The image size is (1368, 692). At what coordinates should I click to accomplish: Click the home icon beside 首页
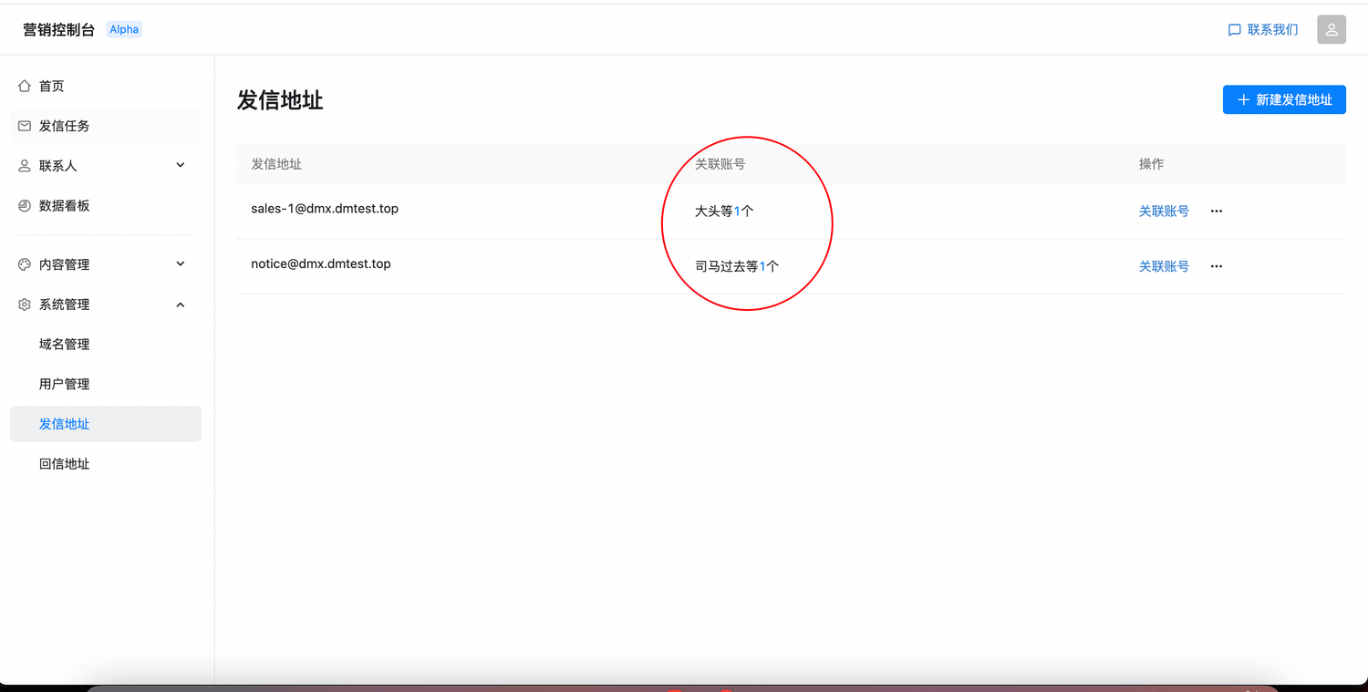[x=25, y=86]
